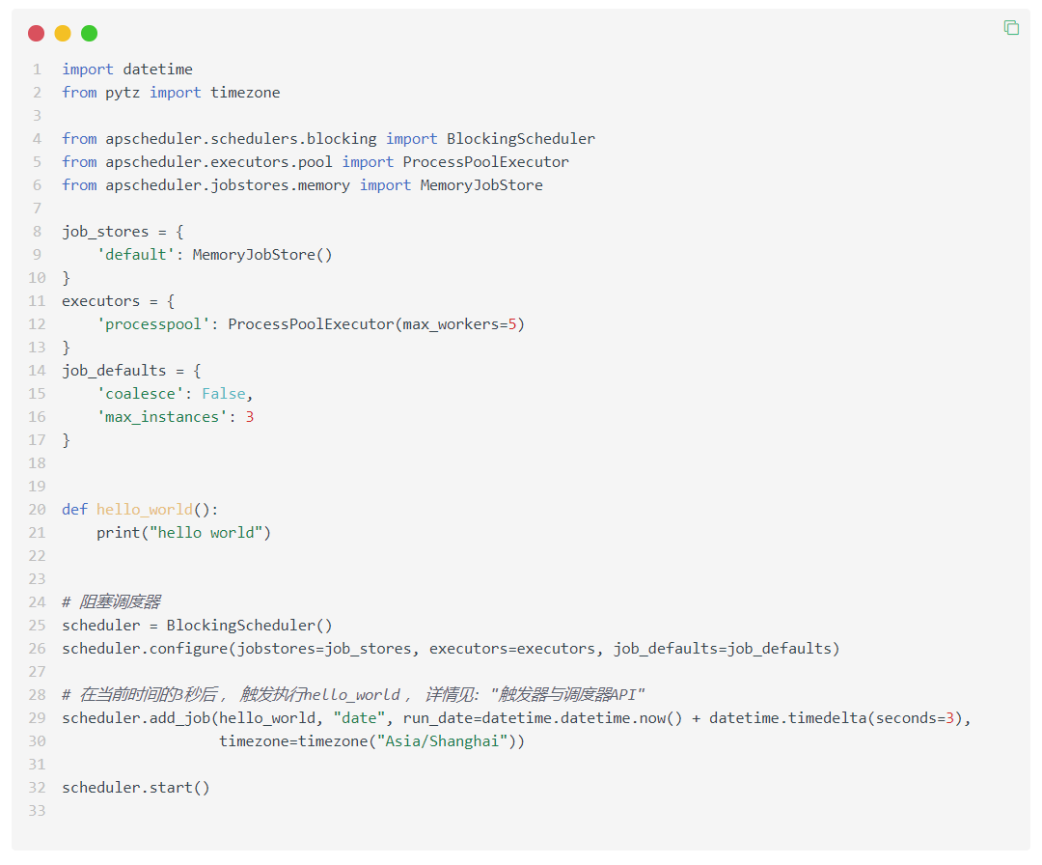Click the yellow dot in window header
Image resolution: width=1042 pixels, height=865 pixels.
(63, 34)
